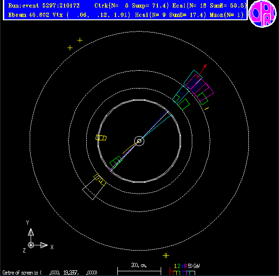Click the Centre of screen coordinates text
Screen dimensions: 279x276
(x=50, y=272)
